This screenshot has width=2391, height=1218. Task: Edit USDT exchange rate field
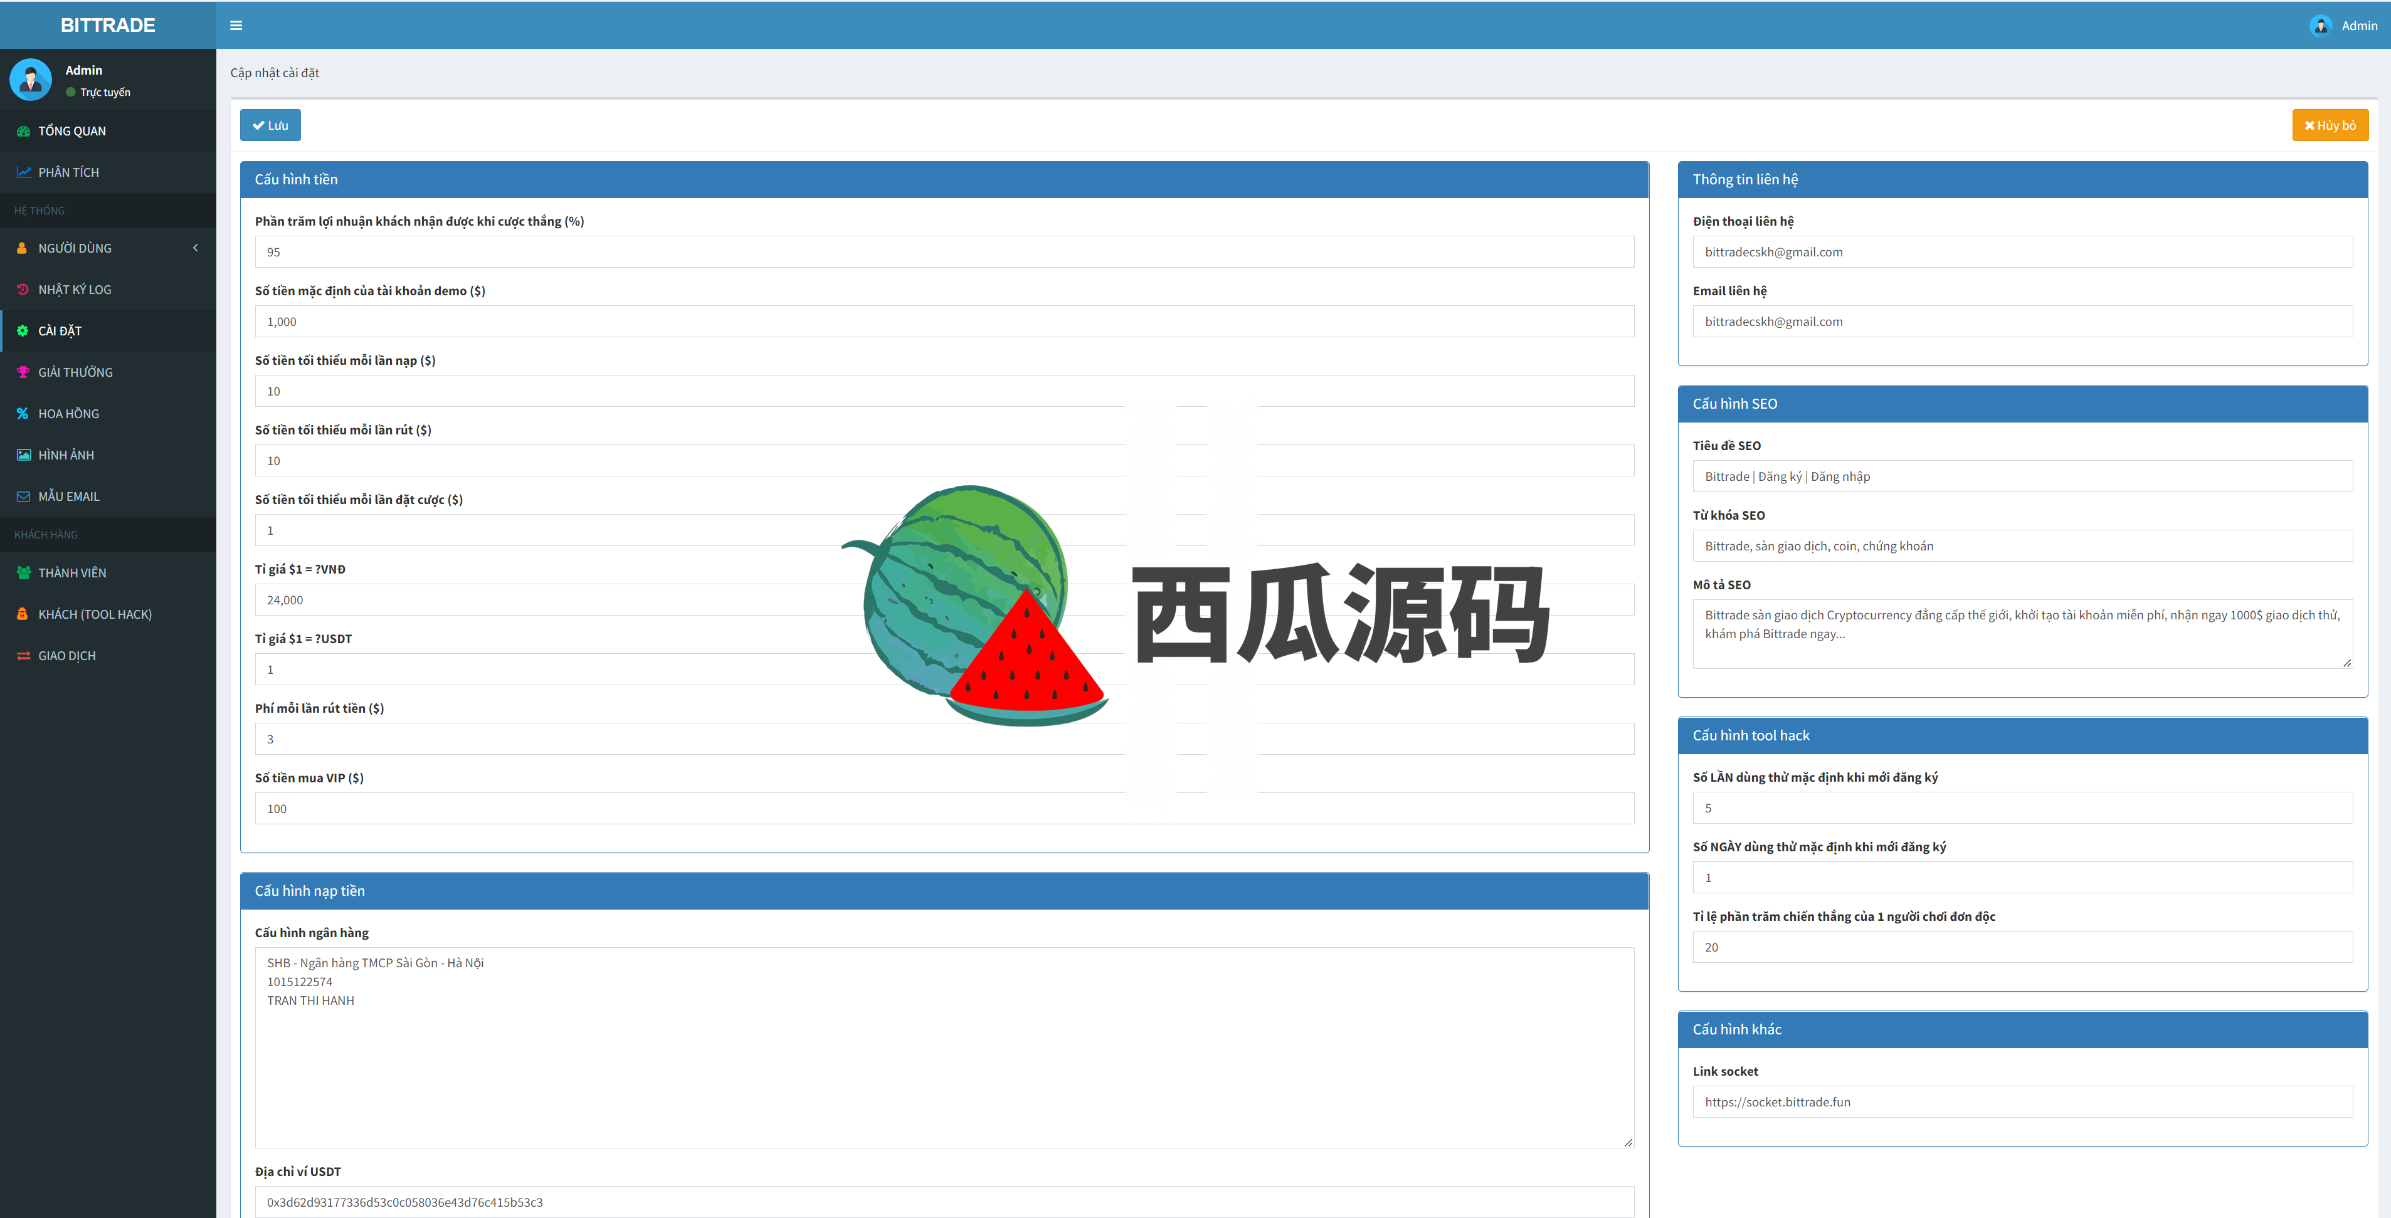(944, 669)
